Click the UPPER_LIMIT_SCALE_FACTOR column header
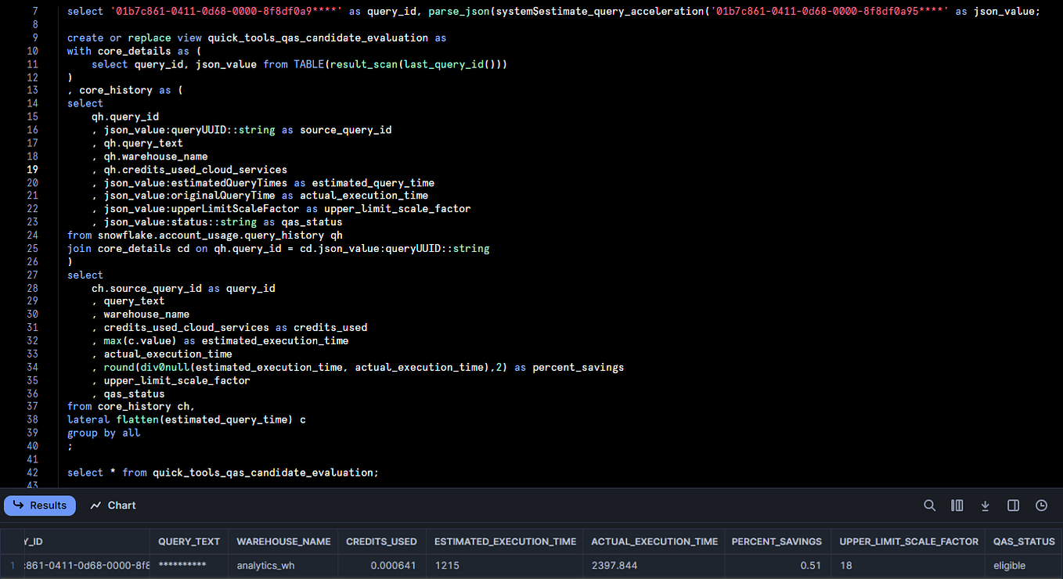 (x=909, y=541)
